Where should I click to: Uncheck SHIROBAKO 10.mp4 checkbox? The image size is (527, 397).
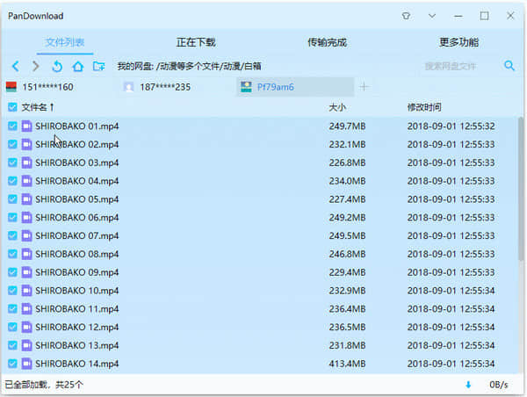tap(12, 291)
